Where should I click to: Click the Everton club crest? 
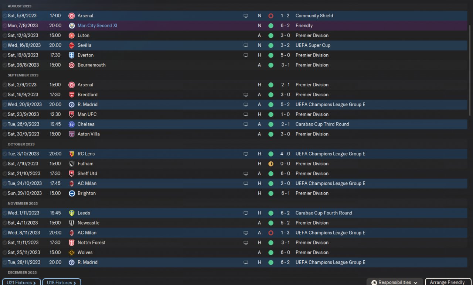(x=72, y=55)
